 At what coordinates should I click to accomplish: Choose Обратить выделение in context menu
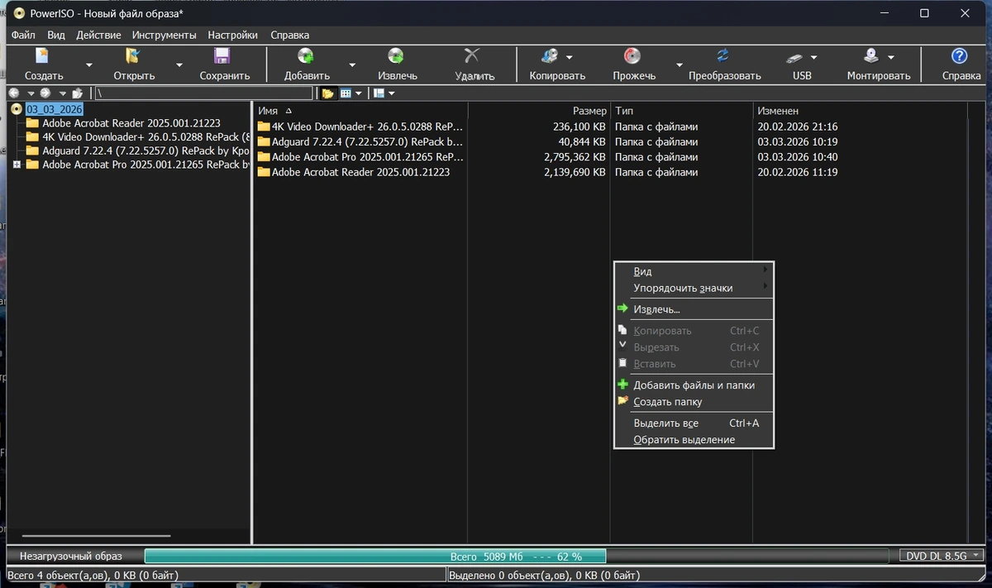tap(694, 439)
